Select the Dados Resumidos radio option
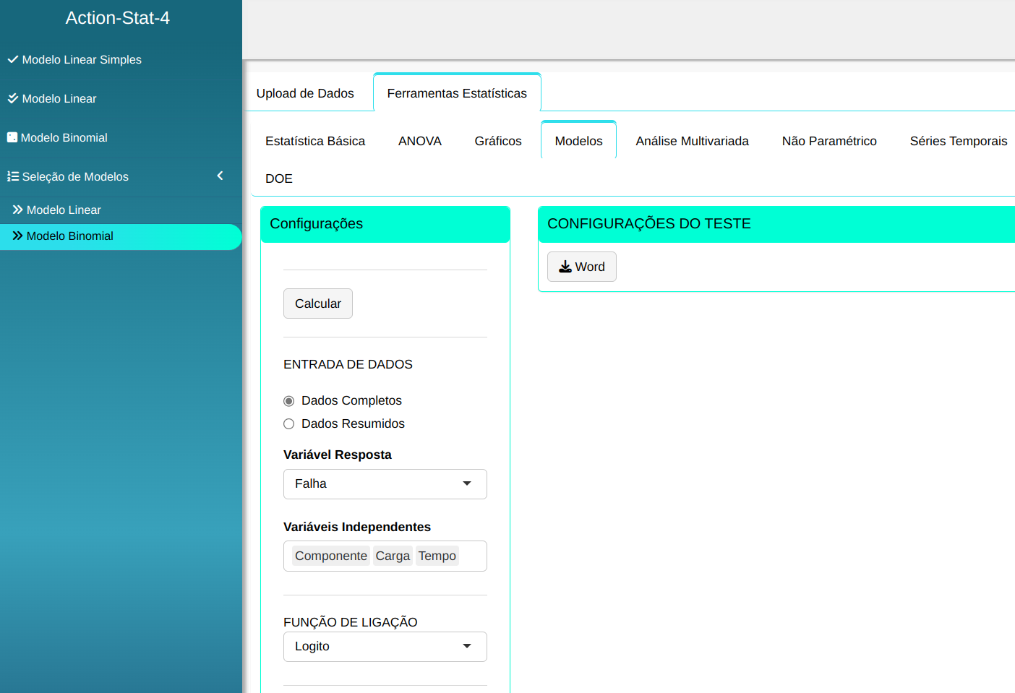This screenshot has height=693, width=1015. coord(289,424)
